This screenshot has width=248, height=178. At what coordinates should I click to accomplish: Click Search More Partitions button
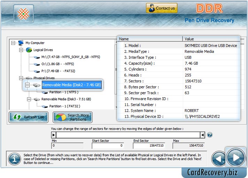[72, 117]
